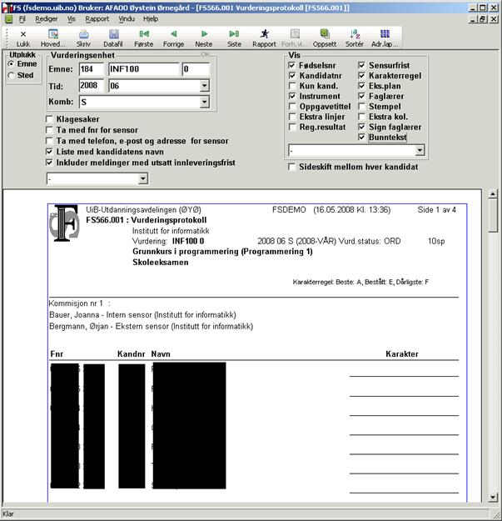Click the report vertical scrollbar thumb

point(493,215)
